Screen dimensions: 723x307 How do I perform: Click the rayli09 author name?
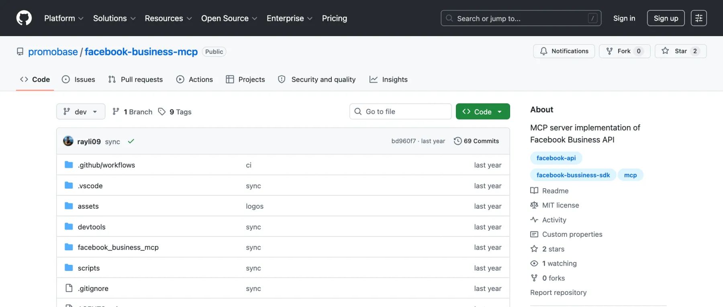pos(89,141)
